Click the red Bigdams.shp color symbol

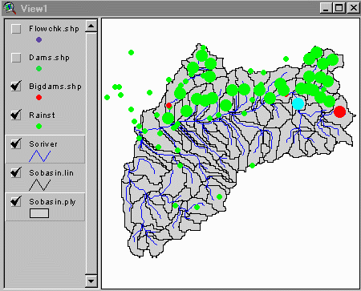(39, 98)
